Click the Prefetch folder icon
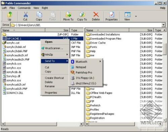 88,105
